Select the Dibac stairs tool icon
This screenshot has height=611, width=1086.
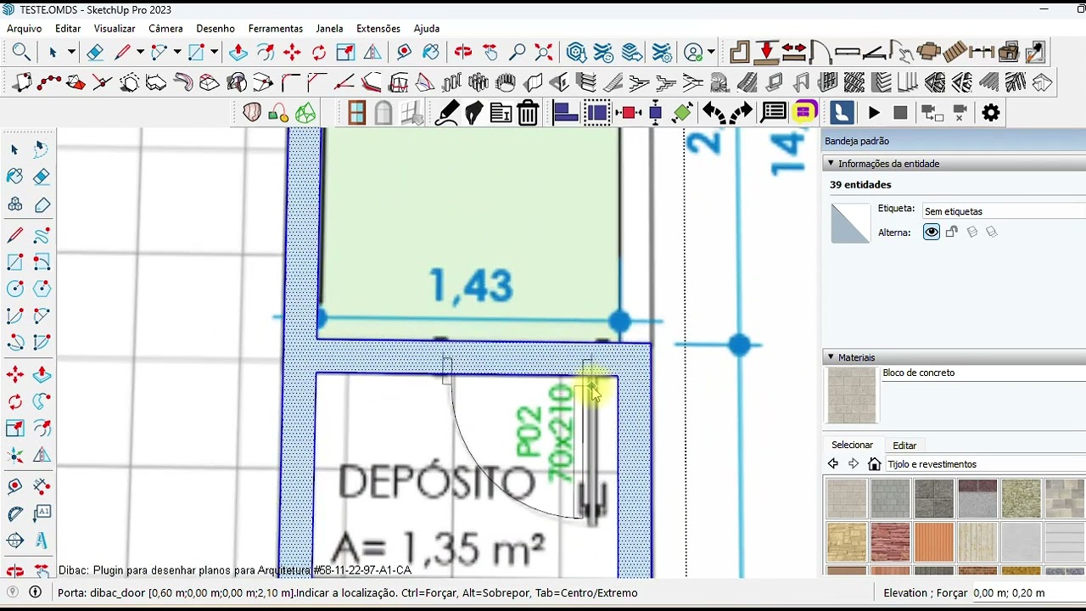[x=954, y=53]
